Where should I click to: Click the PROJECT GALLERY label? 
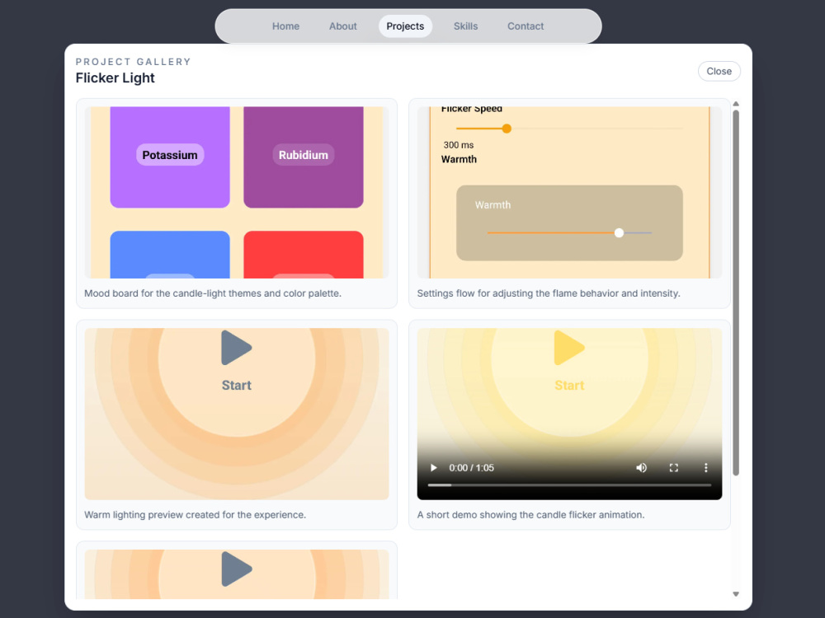[x=133, y=62]
